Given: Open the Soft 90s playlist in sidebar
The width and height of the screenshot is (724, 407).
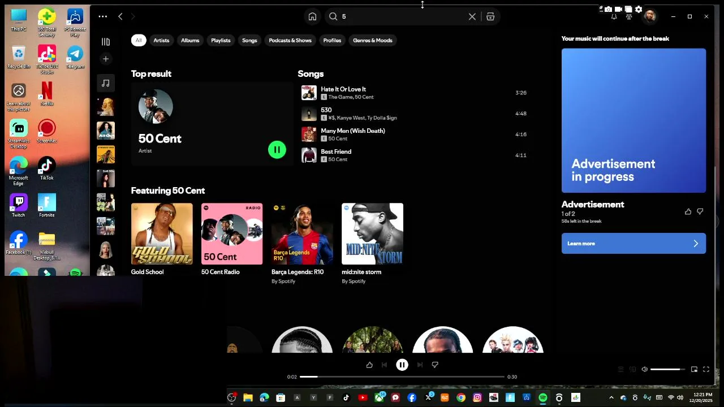Looking at the screenshot, I should 105,178.
